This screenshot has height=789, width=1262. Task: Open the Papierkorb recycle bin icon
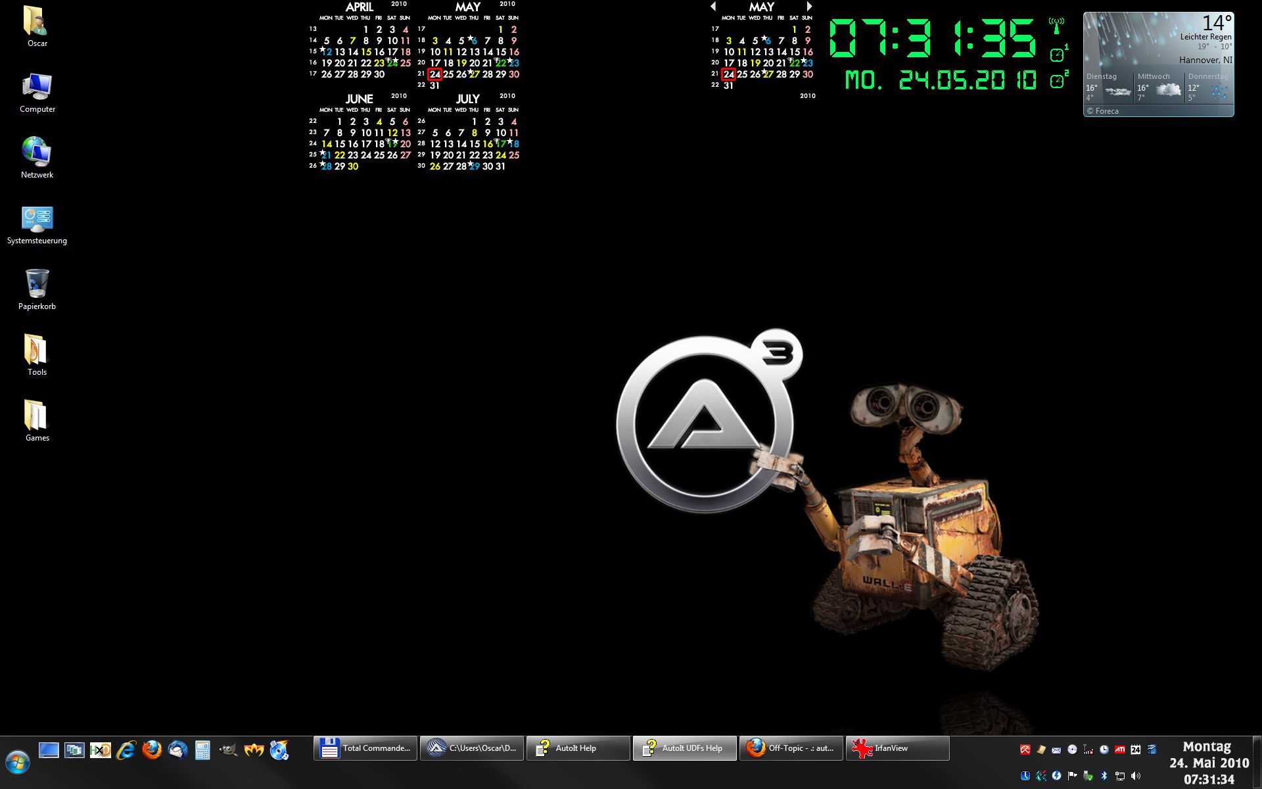37,284
